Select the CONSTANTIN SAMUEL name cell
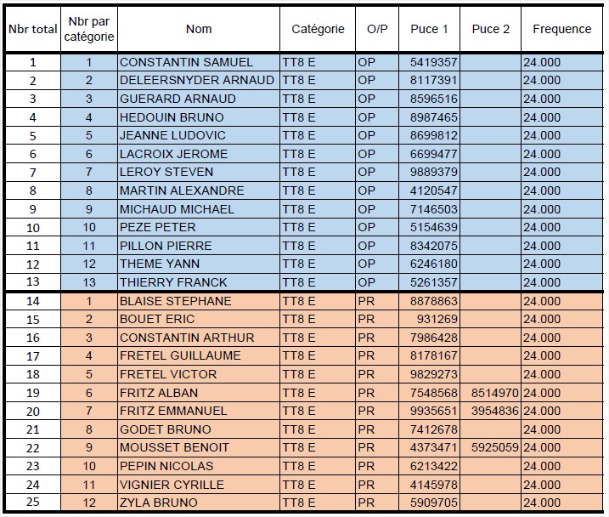The height and width of the screenshot is (517, 609). click(x=199, y=62)
